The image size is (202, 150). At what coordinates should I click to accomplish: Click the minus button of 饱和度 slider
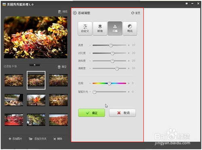90,61
